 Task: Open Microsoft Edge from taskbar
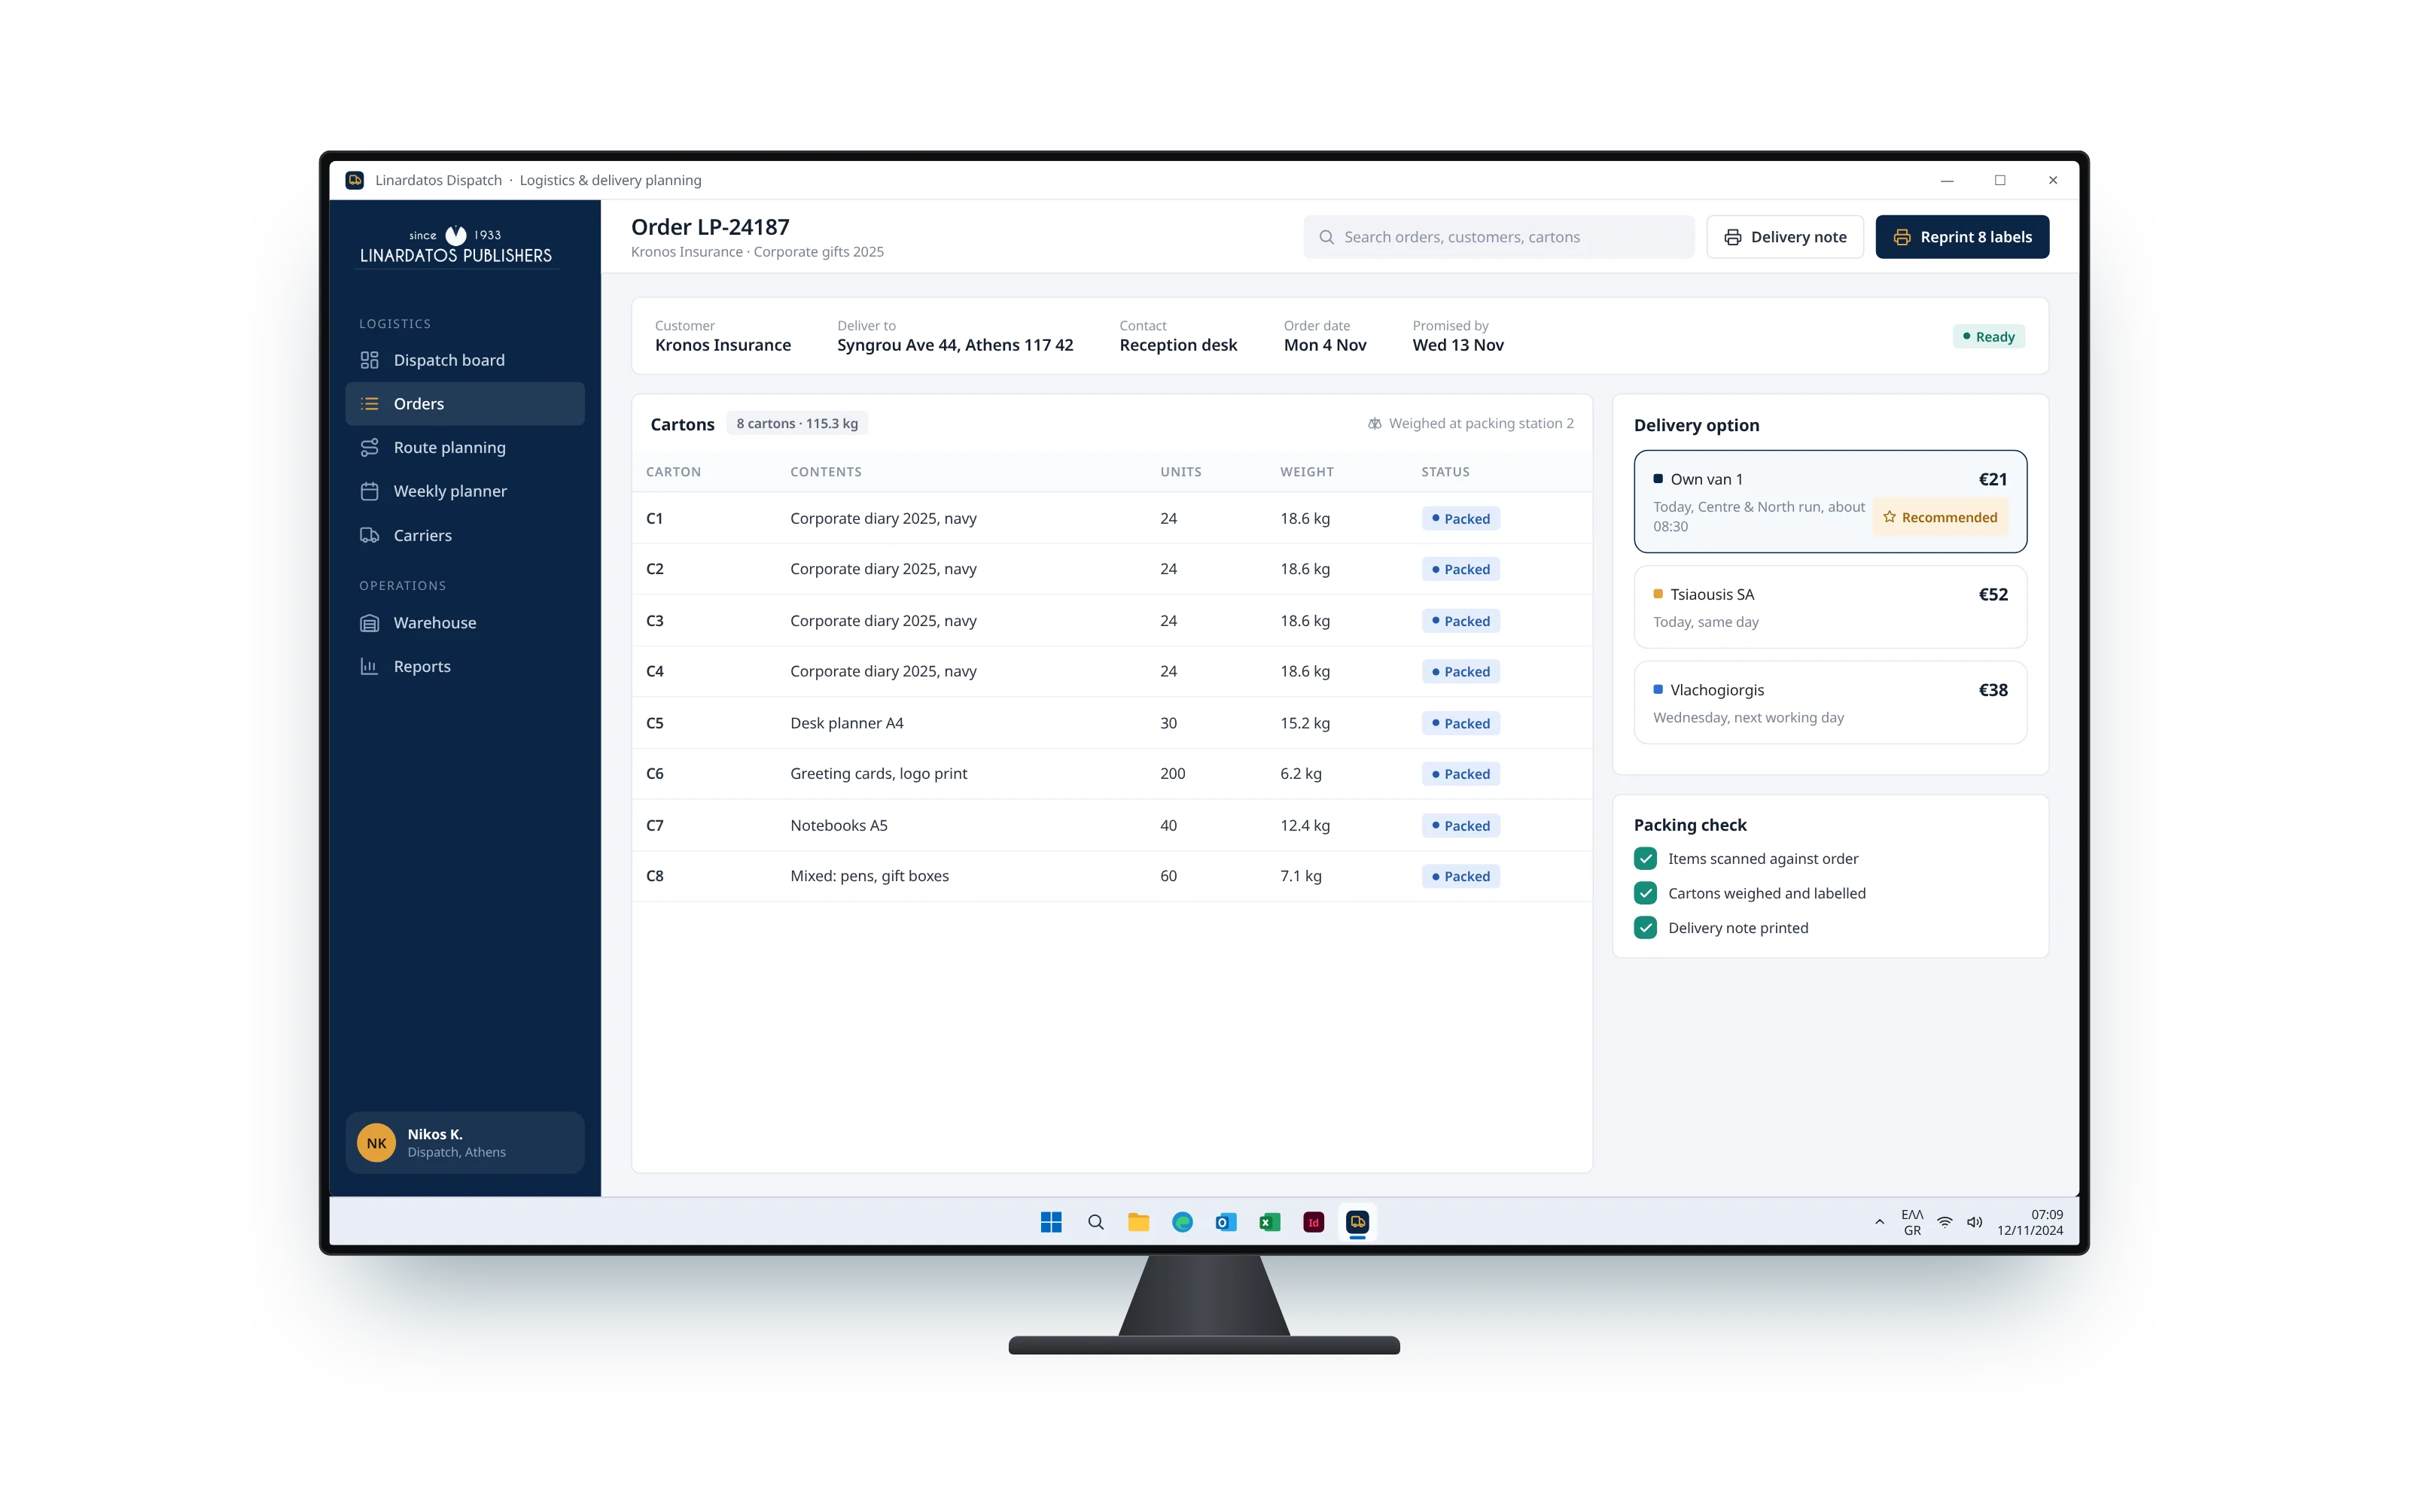click(x=1183, y=1222)
